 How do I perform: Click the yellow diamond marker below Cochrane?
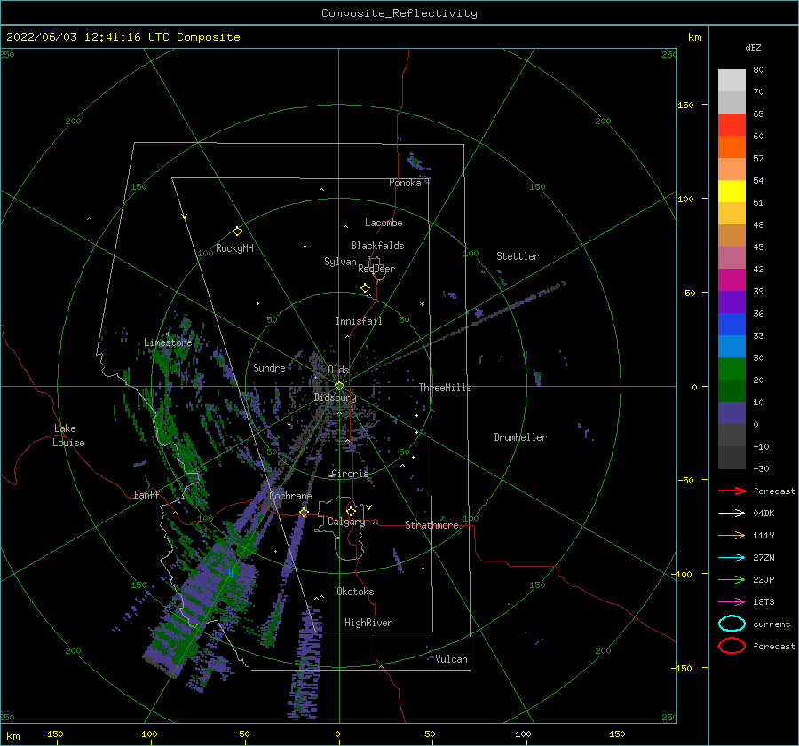click(x=304, y=512)
